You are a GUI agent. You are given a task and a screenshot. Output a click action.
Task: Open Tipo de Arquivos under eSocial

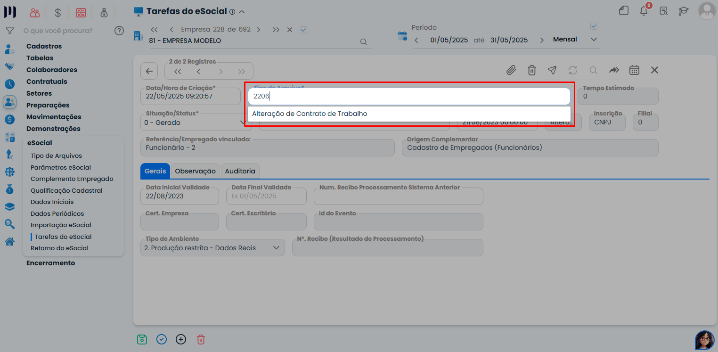56,156
